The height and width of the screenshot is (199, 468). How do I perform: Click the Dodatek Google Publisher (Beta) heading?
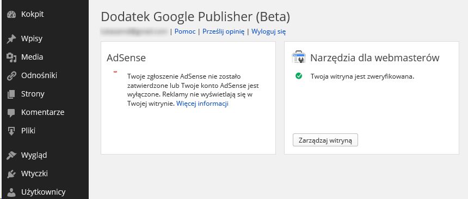click(195, 17)
